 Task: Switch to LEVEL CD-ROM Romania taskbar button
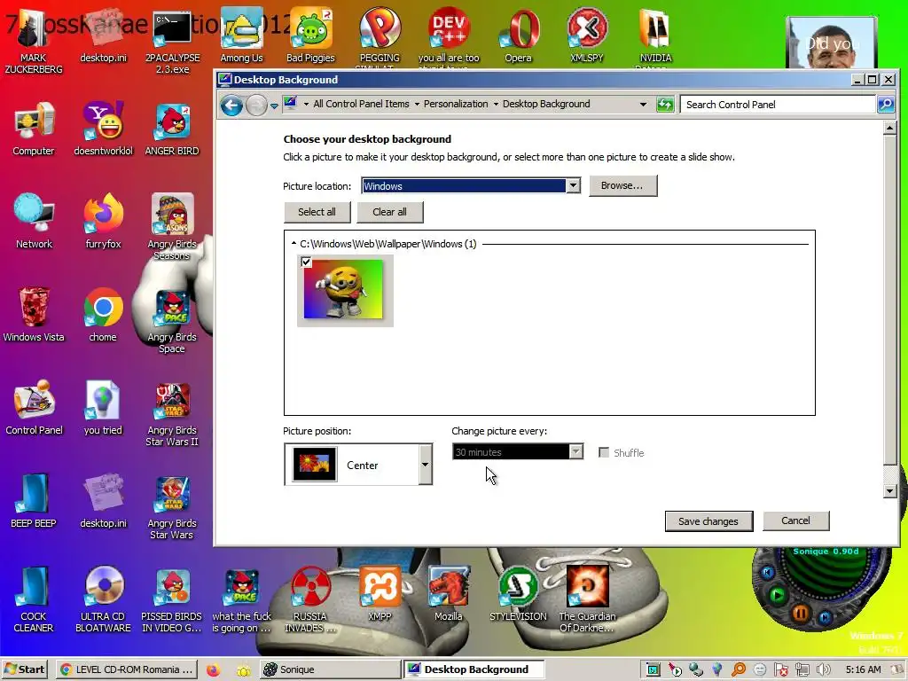(127, 669)
